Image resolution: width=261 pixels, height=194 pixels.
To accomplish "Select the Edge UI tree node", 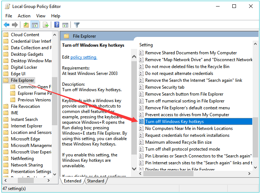I will point(18,74).
